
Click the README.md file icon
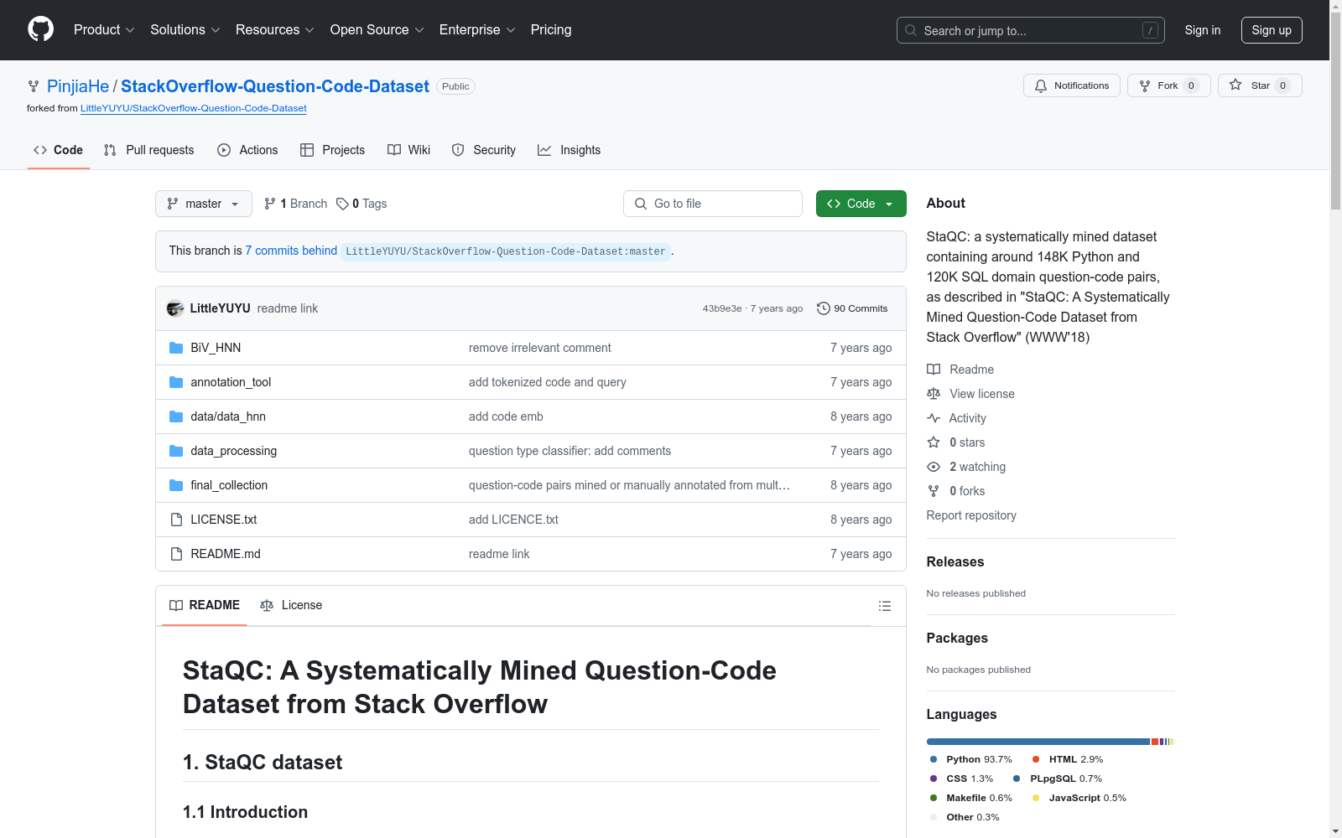pyautogui.click(x=176, y=554)
